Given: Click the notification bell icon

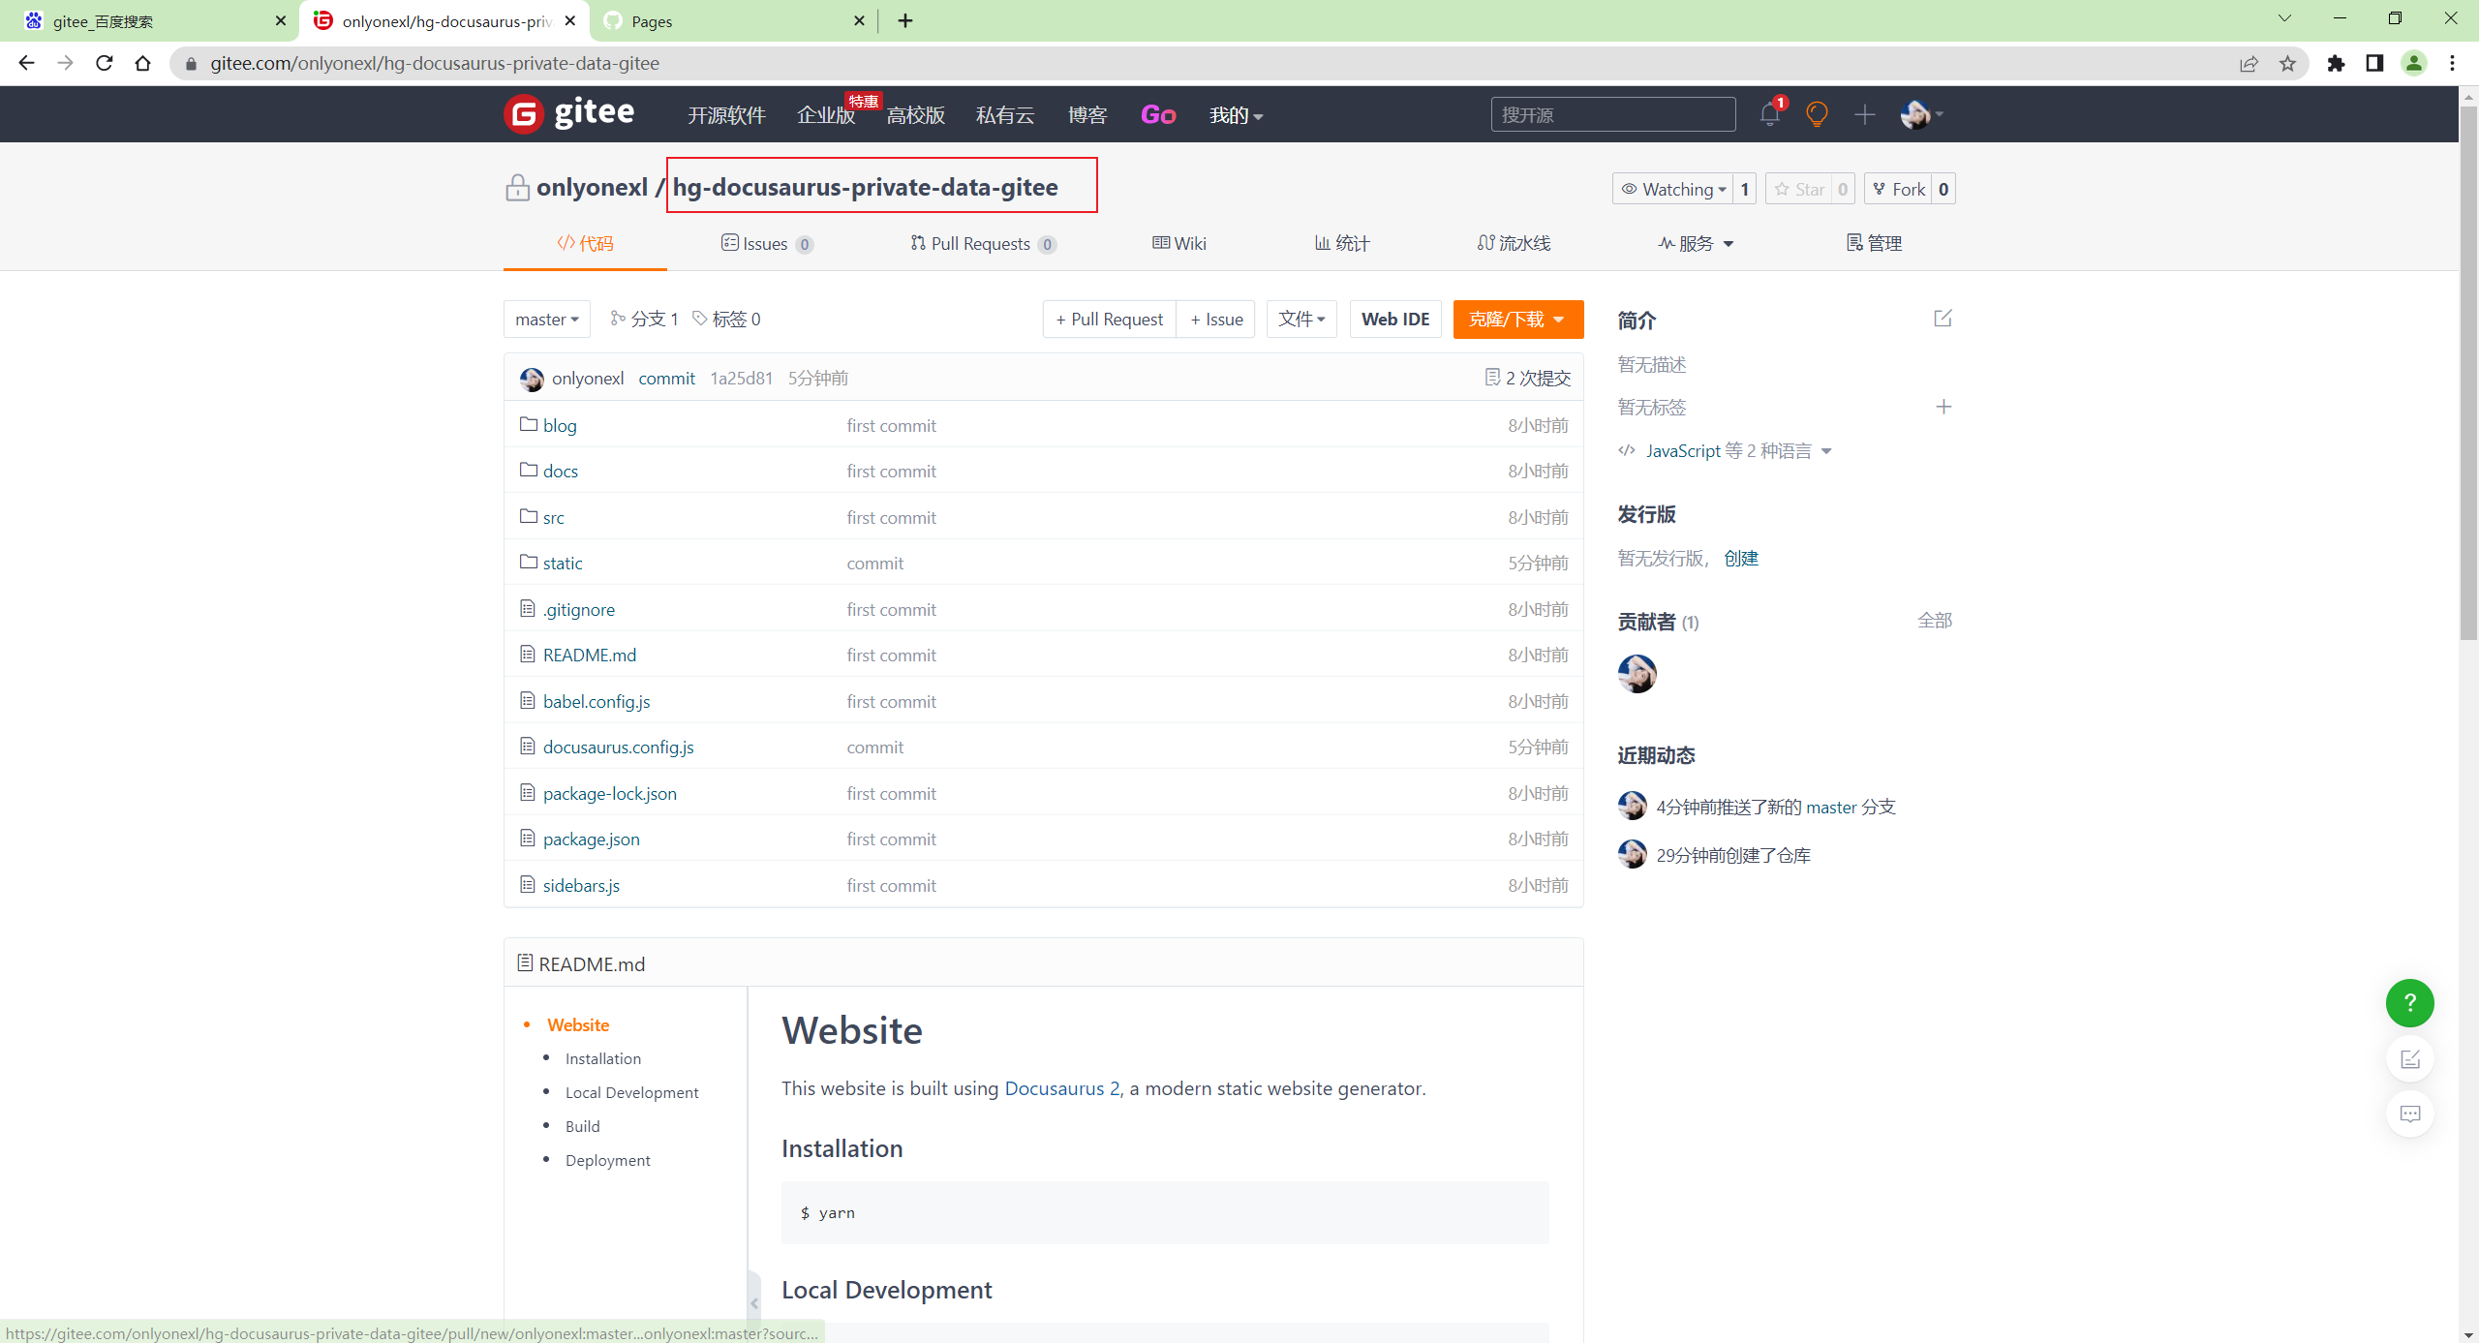Looking at the screenshot, I should click(1769, 114).
